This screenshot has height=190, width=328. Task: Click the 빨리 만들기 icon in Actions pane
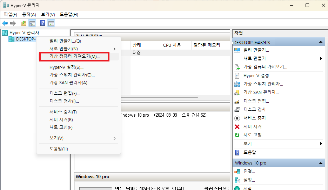(237, 50)
